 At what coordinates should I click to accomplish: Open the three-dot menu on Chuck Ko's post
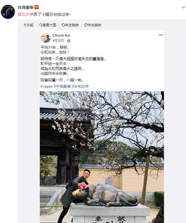[x=161, y=35]
